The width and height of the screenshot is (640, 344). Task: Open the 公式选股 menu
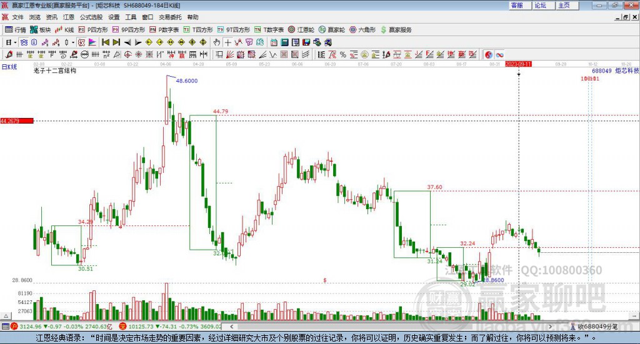tap(91, 17)
